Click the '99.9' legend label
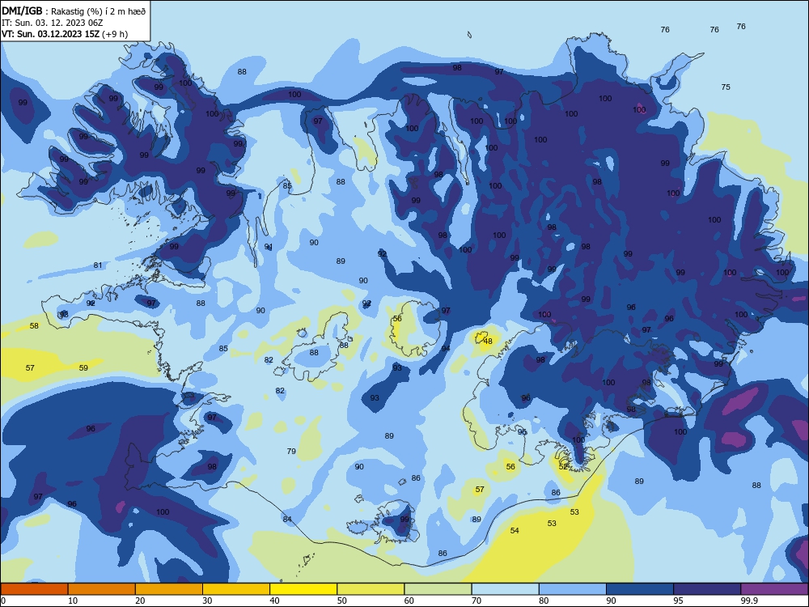The width and height of the screenshot is (809, 607). click(x=748, y=601)
